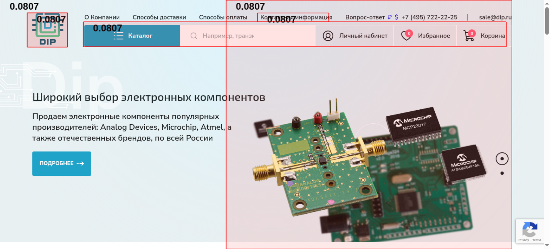Open the О Компании menu item
Screen dimensions: 550x249
[x=102, y=17]
